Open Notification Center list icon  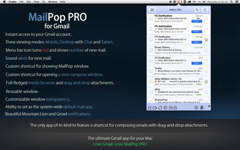click(236, 2)
